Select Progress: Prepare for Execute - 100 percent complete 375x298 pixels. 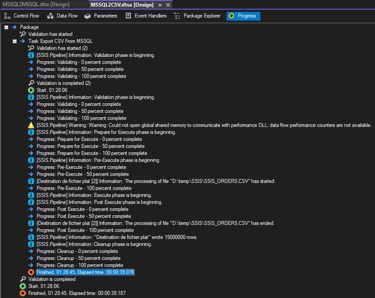[92, 153]
